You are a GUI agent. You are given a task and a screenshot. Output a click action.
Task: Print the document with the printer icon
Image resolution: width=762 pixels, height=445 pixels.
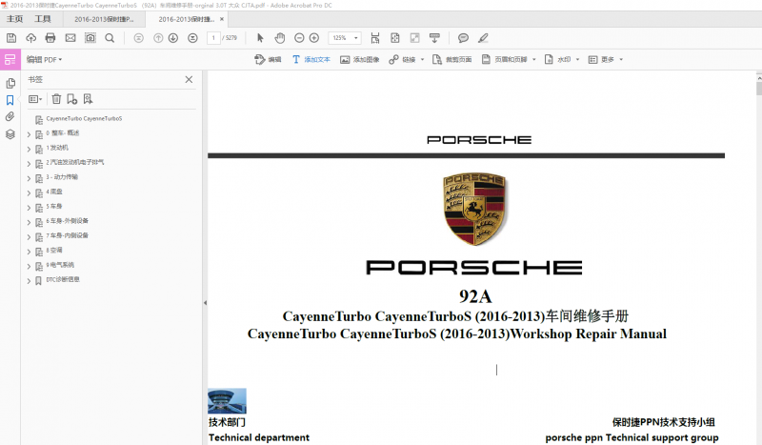coord(50,38)
